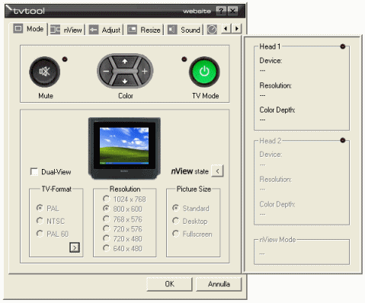Open the website link in title bar
365x303 pixels.
pyautogui.click(x=197, y=11)
